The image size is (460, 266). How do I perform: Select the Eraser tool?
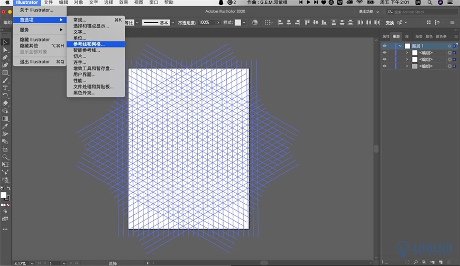point(5,103)
